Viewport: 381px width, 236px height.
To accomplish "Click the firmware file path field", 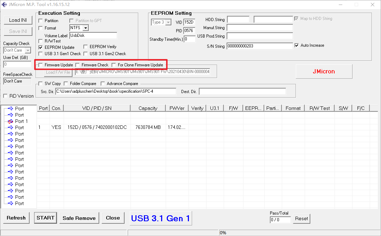I will (142, 72).
